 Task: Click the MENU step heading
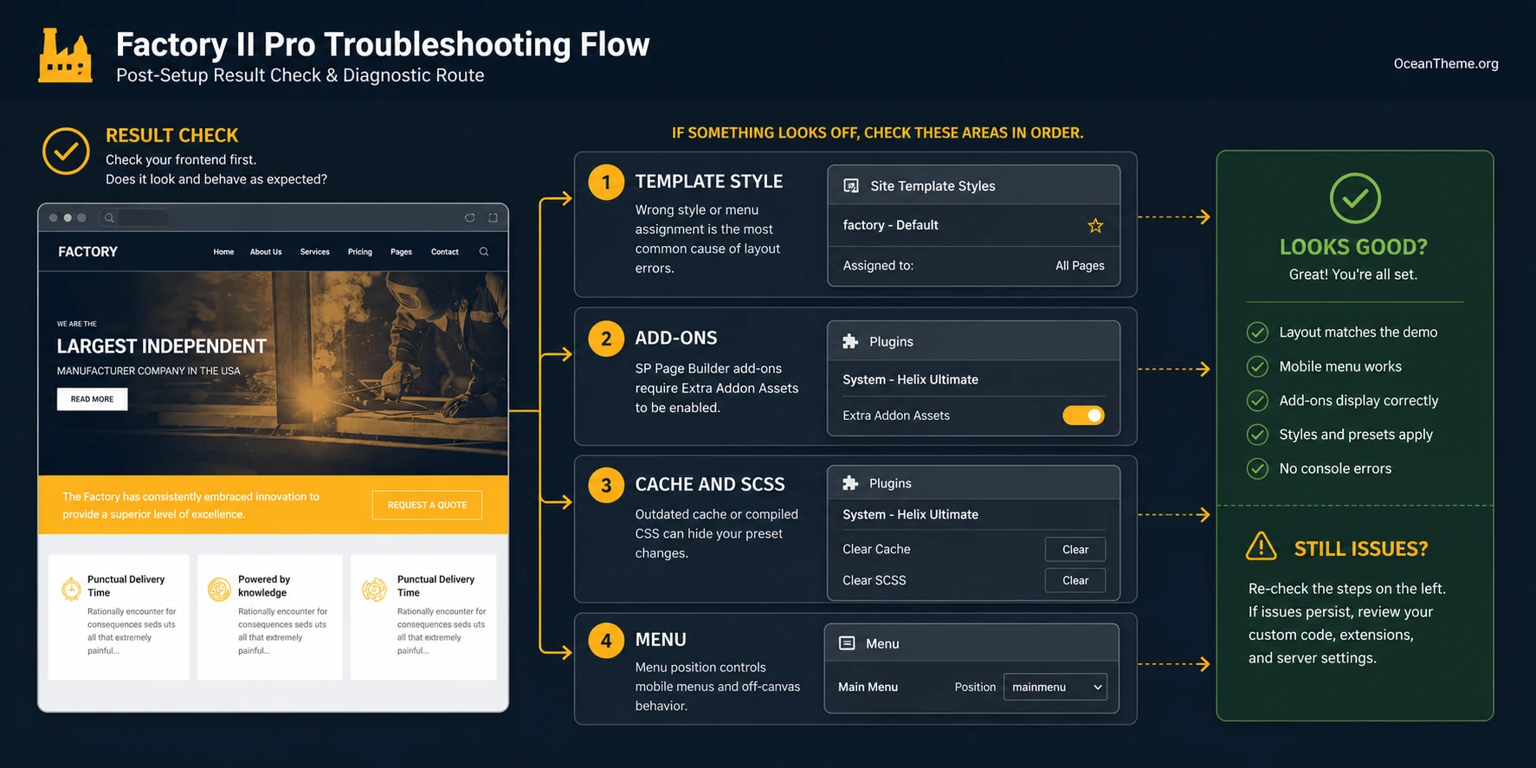(661, 639)
